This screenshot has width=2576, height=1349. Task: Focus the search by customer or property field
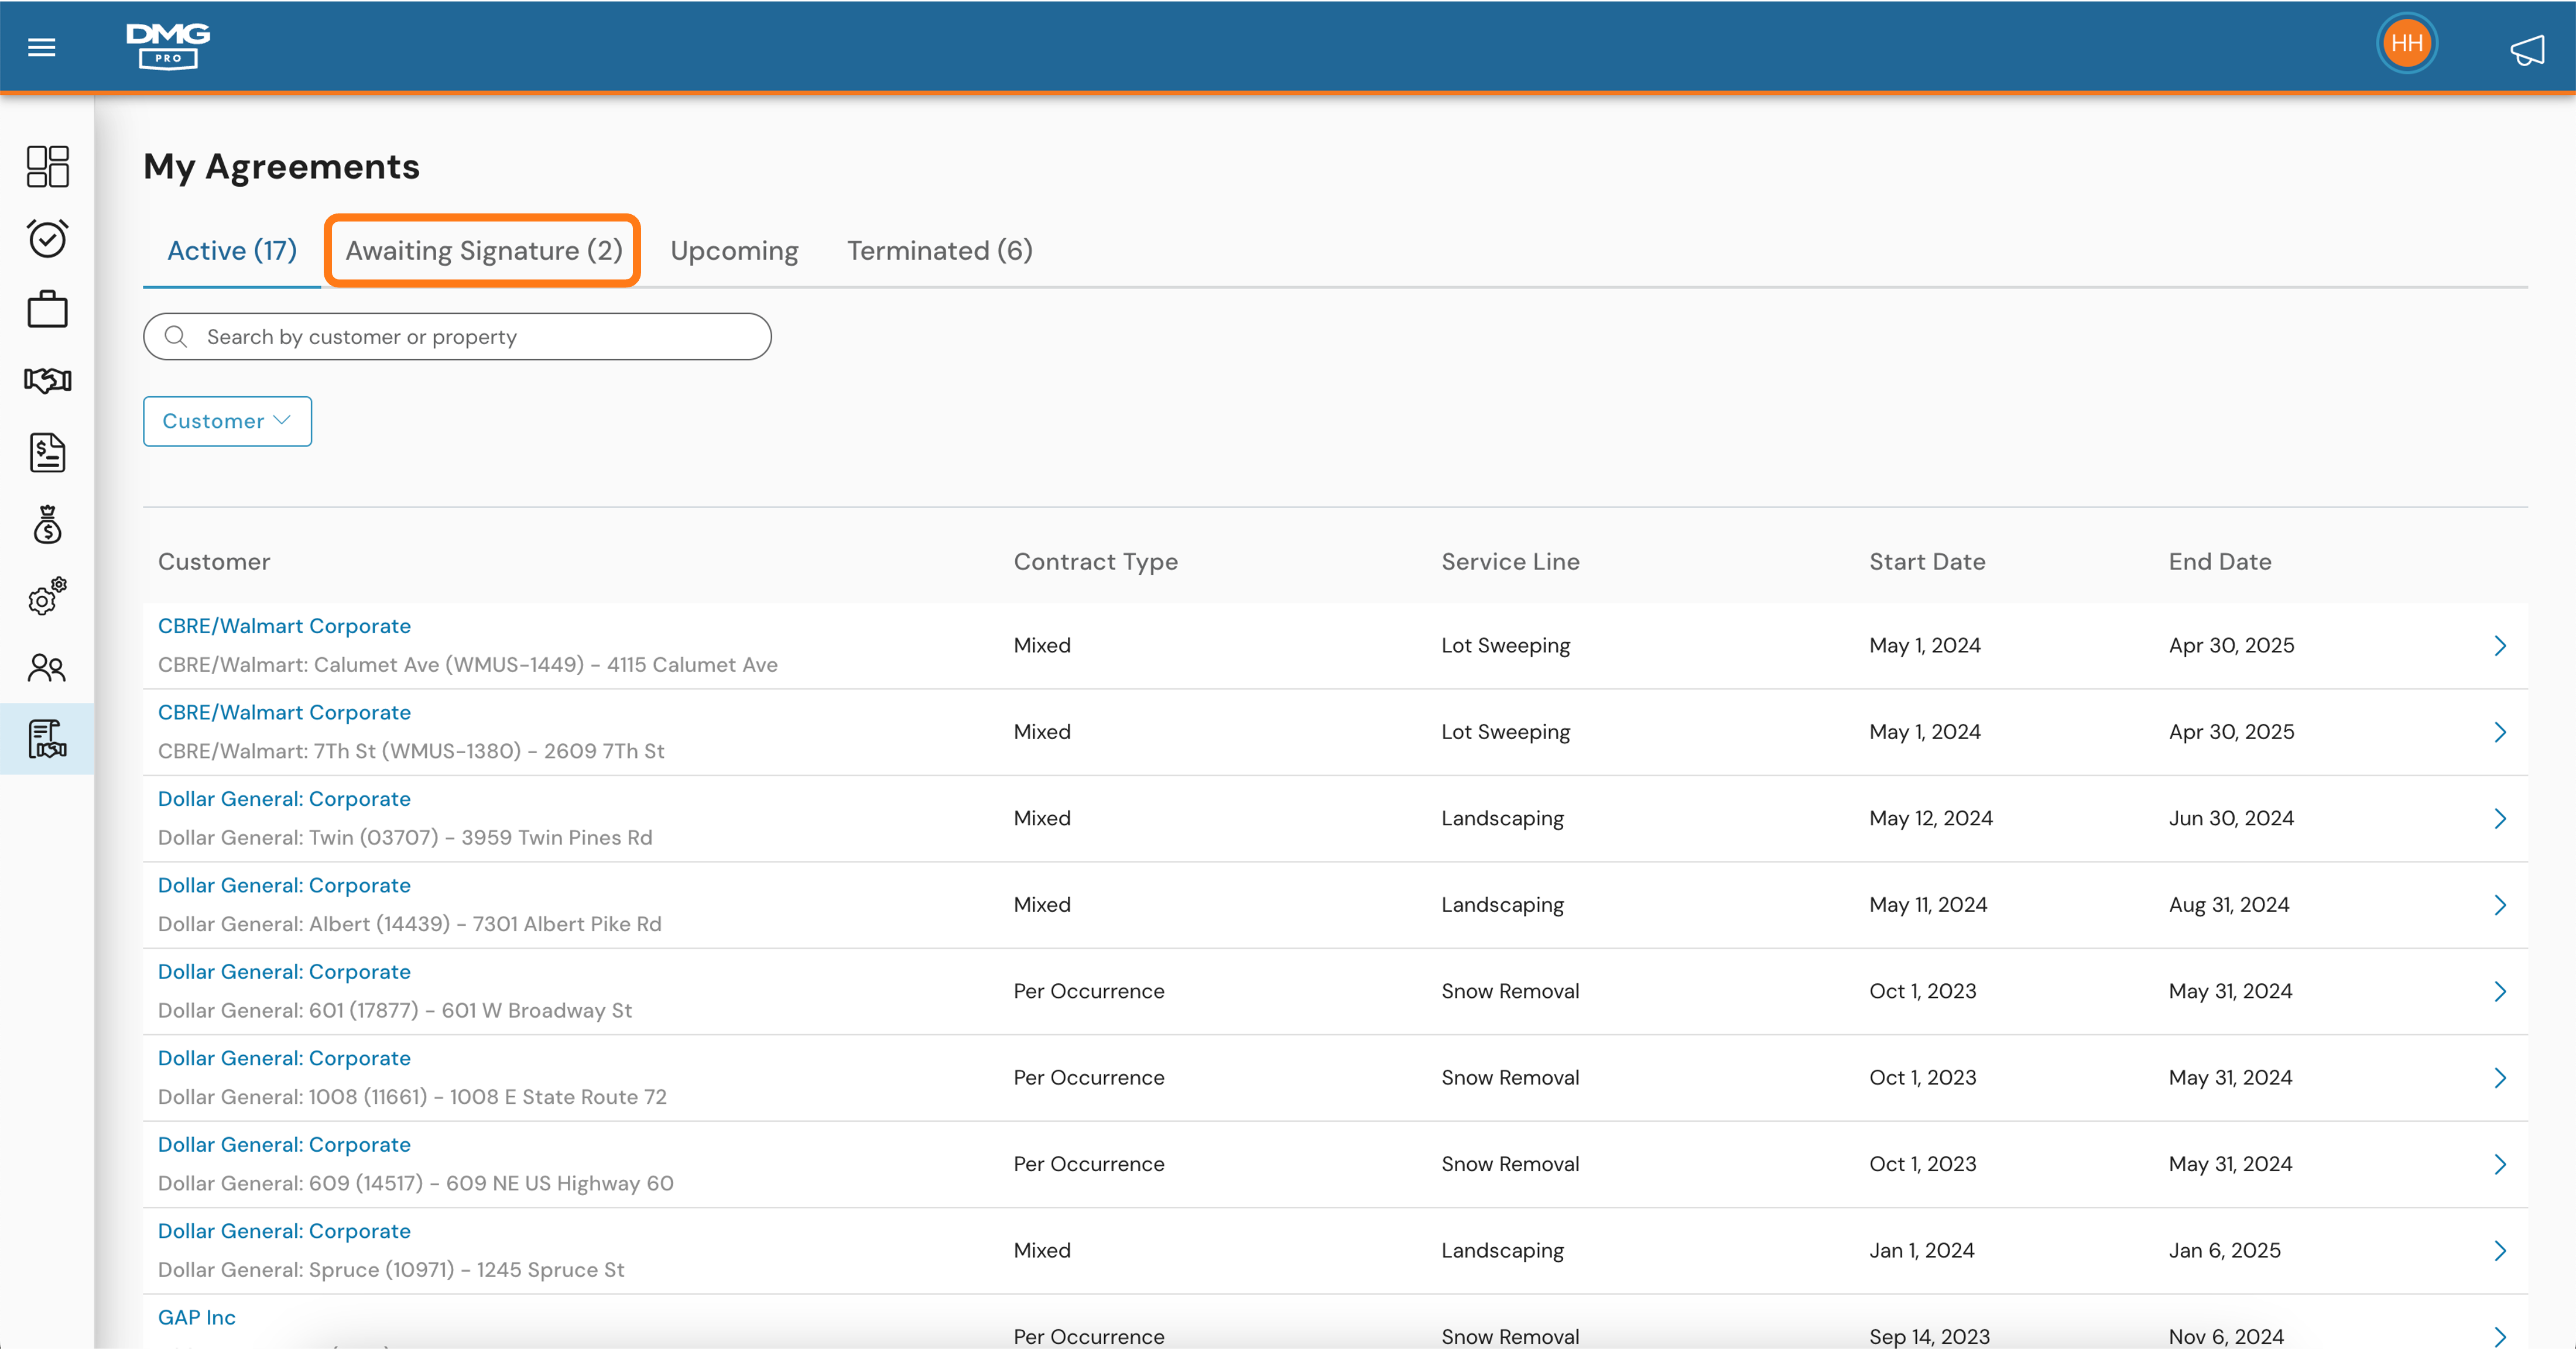pyautogui.click(x=457, y=337)
